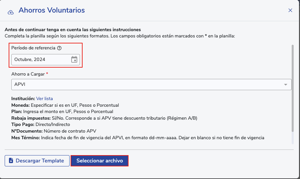This screenshot has width=300, height=179.
Task: Click the file download icon in Descargar Template
Action: point(11,160)
